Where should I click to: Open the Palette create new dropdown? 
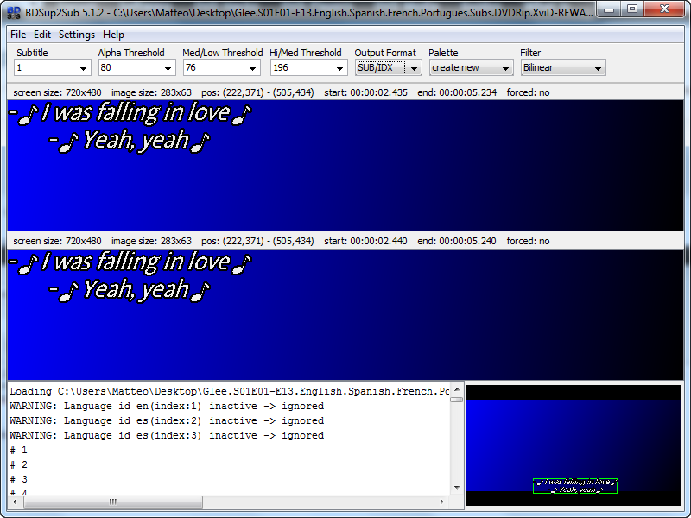point(472,68)
